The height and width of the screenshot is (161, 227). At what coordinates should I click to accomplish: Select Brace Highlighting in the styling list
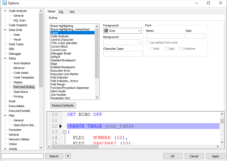(x=72, y=26)
